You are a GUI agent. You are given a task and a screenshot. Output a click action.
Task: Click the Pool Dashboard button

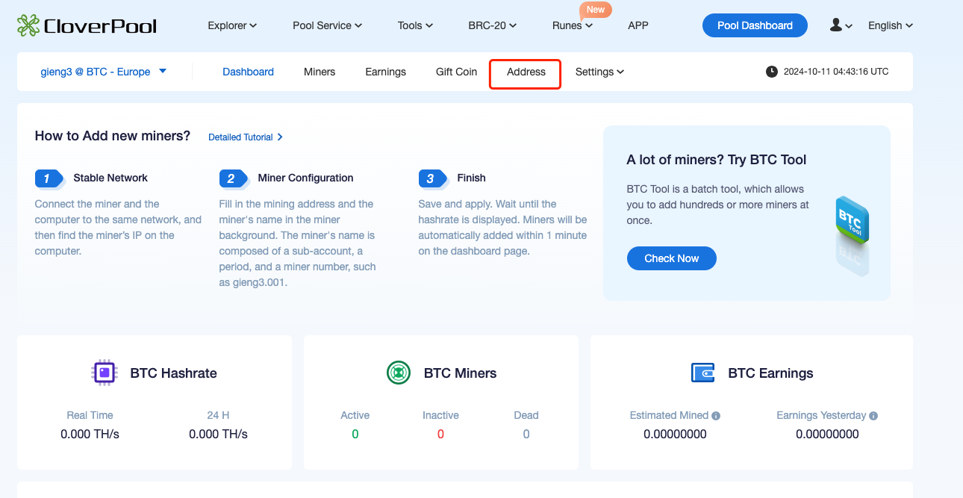755,25
